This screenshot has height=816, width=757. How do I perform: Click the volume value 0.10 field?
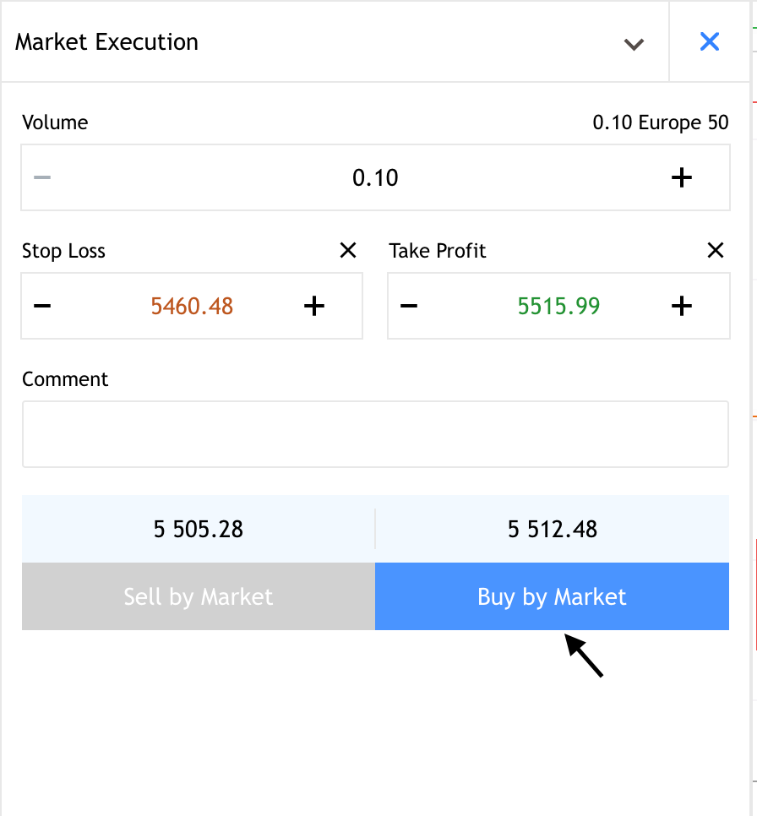(x=375, y=177)
